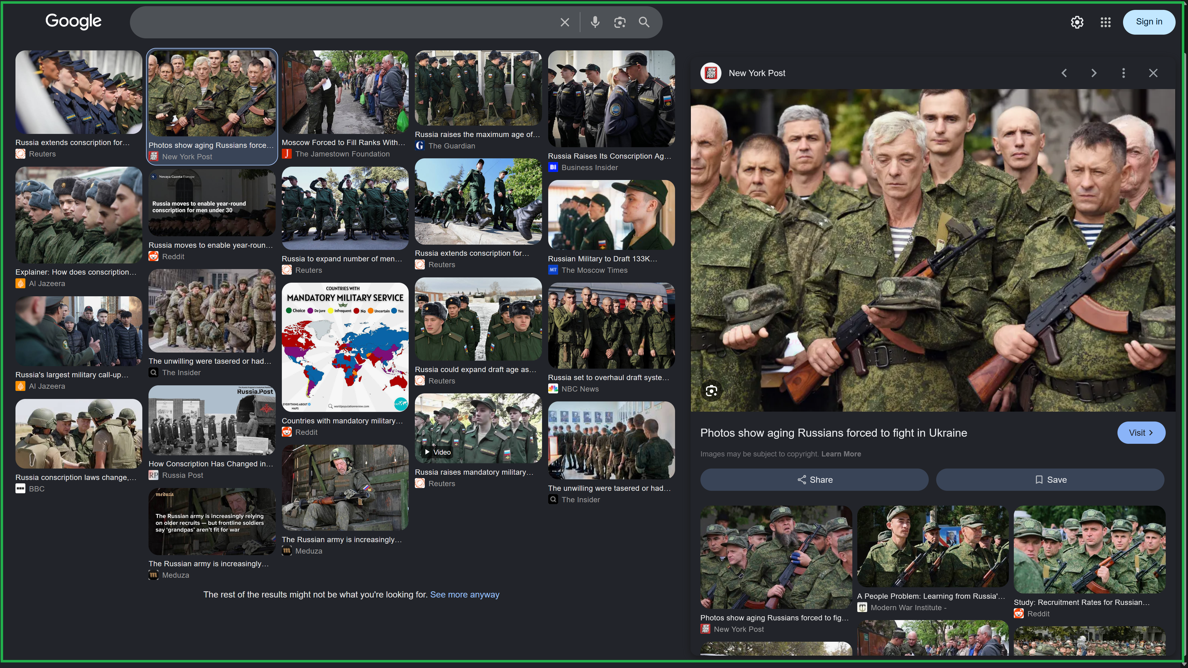Click the Sign in button

coord(1149,22)
